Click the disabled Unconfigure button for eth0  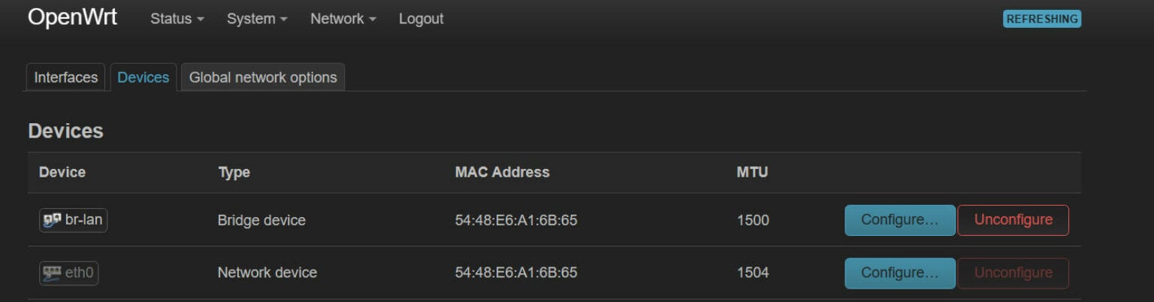pos(1013,273)
